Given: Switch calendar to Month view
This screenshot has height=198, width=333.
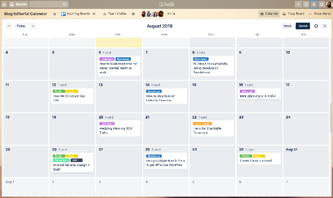Looking at the screenshot, I should [x=303, y=26].
